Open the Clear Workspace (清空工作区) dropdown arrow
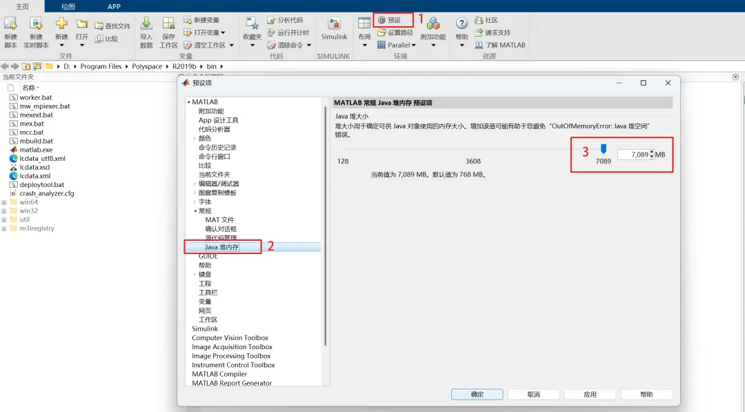745x412 pixels. click(231, 45)
